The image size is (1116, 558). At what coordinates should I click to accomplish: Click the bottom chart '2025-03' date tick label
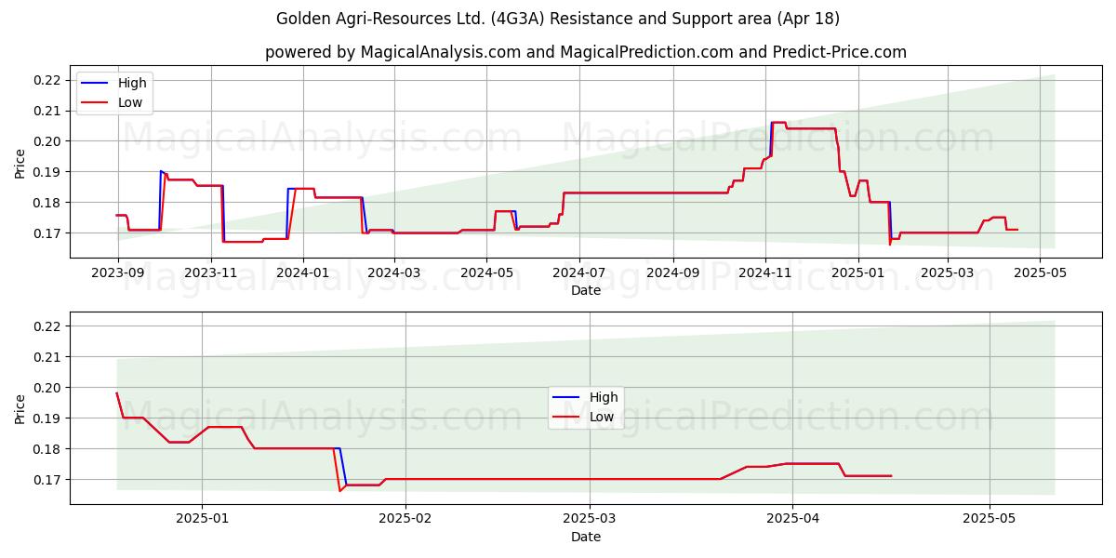(591, 520)
